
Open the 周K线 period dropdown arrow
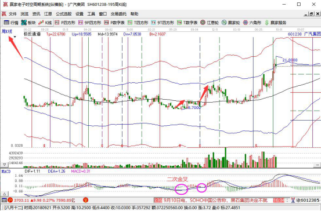[15, 37]
